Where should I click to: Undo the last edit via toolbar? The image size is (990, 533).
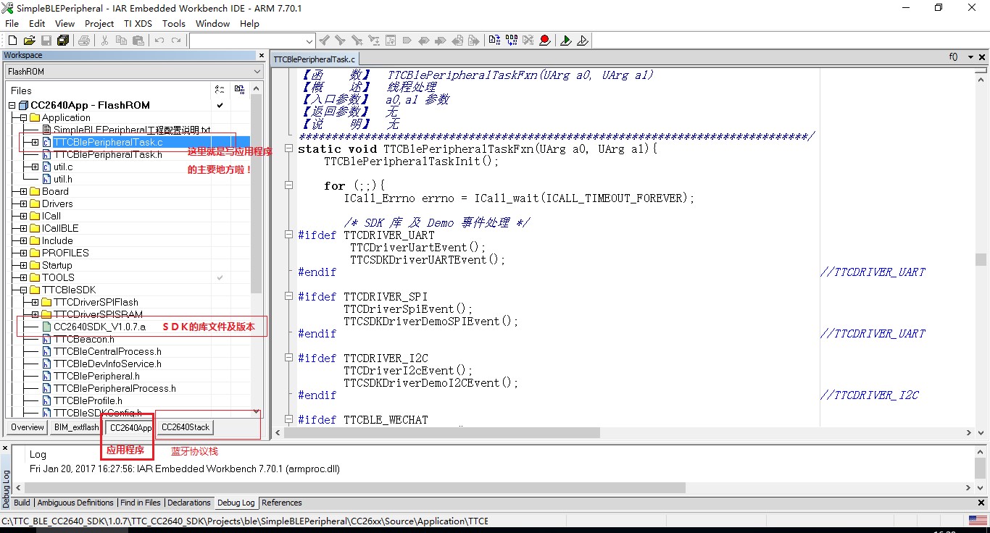pyautogui.click(x=159, y=41)
